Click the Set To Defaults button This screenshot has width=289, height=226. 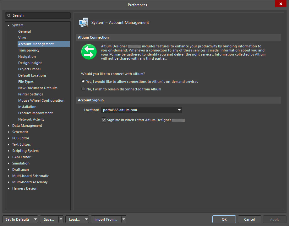18,219
